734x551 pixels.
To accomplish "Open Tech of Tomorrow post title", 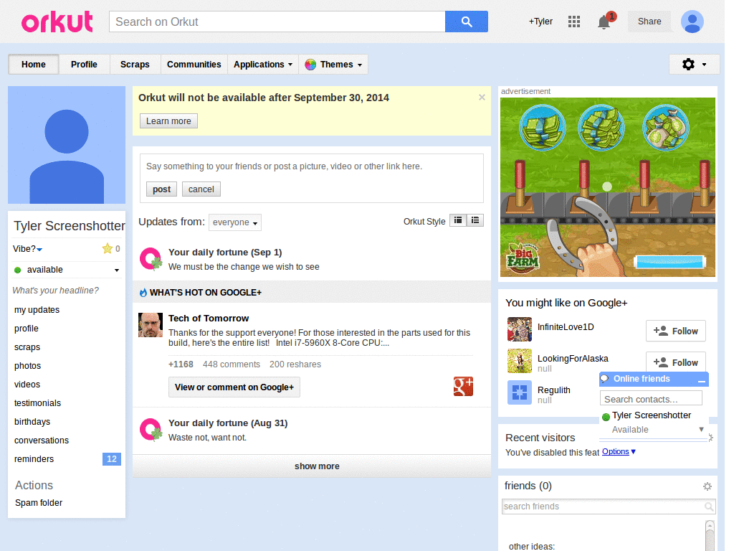I will (x=209, y=319).
